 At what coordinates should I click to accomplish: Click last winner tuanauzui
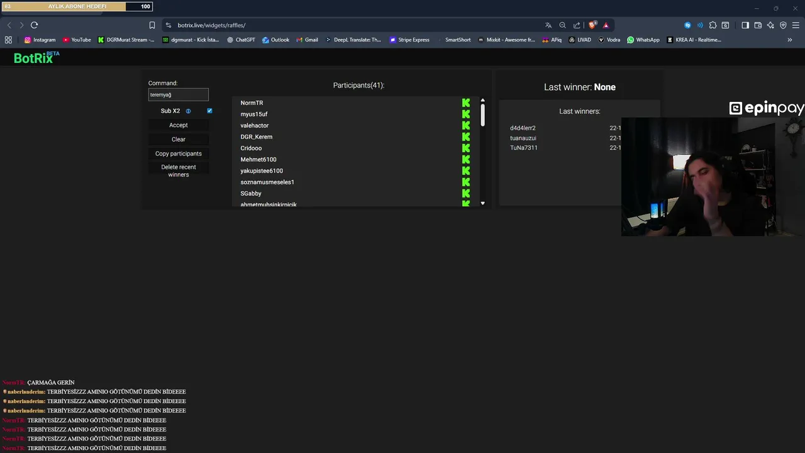[523, 138]
